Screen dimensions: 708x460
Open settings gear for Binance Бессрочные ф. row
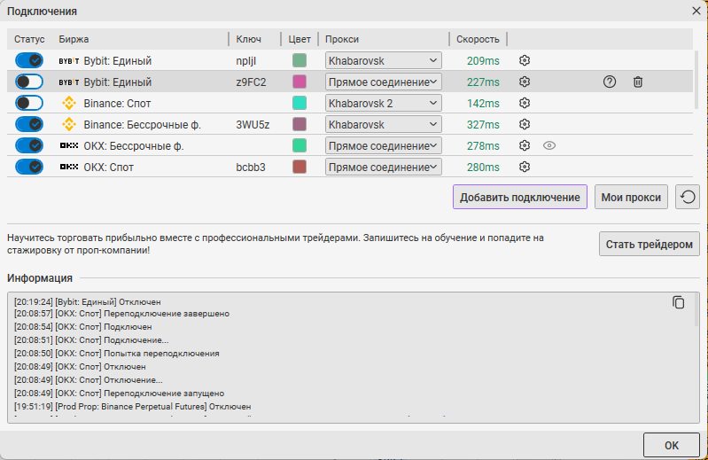525,124
